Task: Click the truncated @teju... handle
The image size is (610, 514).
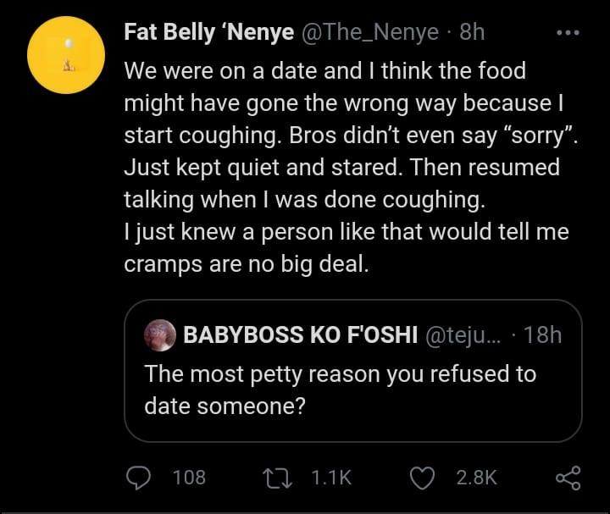Action: coord(469,335)
